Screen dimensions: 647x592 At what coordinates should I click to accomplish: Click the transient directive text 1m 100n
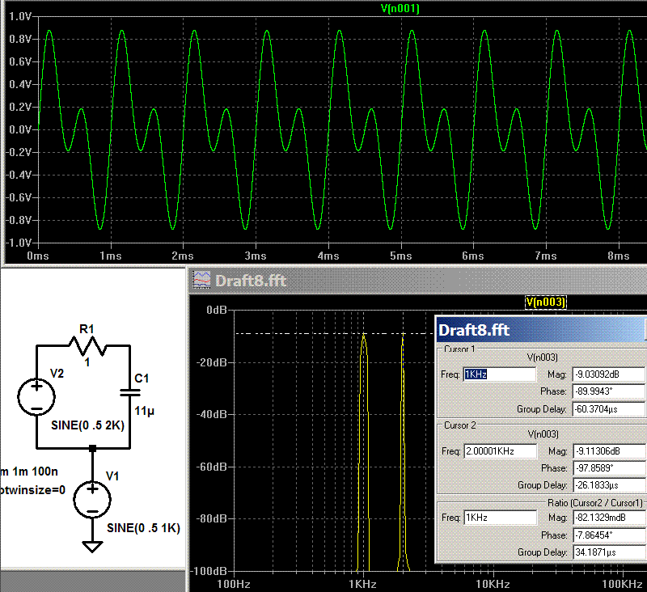pyautogui.click(x=35, y=471)
